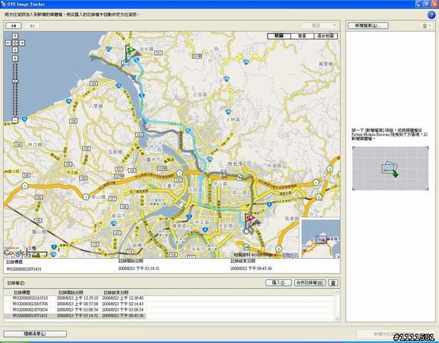Click the 新增檔案(A) button
Screen dimensions: 439x343
coord(368,26)
